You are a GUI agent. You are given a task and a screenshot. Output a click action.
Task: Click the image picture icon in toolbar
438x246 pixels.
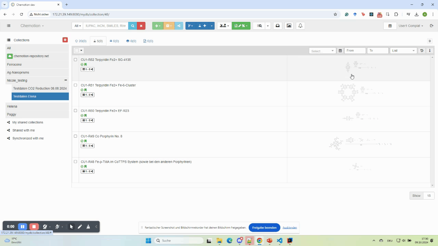point(289,26)
